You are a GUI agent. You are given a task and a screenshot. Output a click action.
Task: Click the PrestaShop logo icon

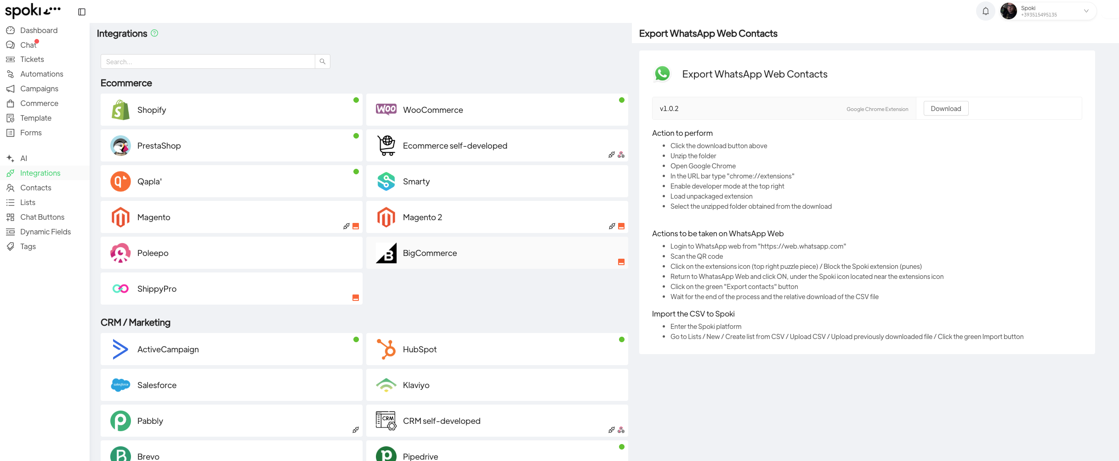120,146
